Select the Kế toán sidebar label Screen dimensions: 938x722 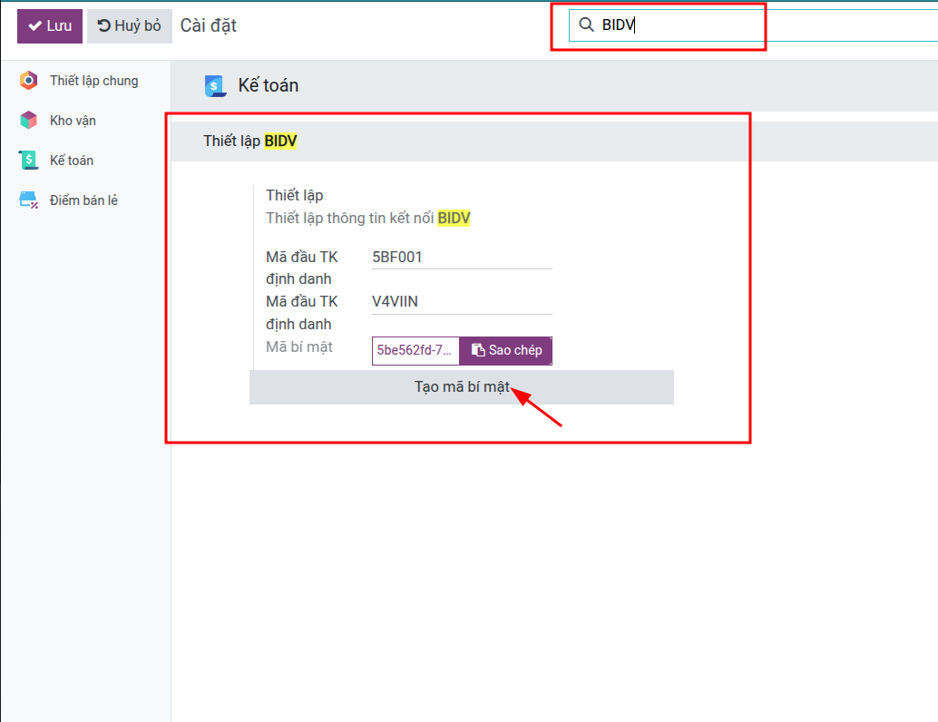72,161
